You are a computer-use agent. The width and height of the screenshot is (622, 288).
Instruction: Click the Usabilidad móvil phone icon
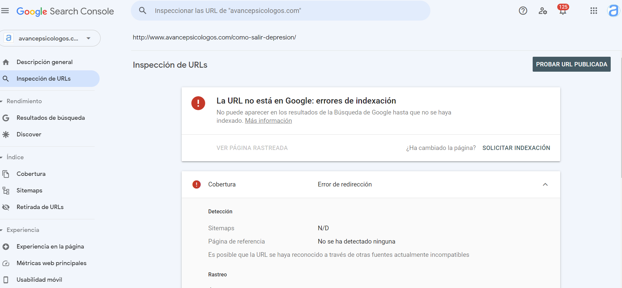pos(6,280)
